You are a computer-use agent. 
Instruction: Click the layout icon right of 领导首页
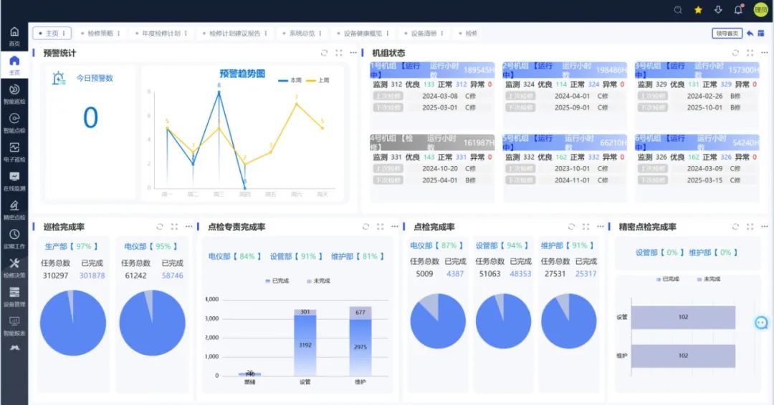tap(761, 33)
